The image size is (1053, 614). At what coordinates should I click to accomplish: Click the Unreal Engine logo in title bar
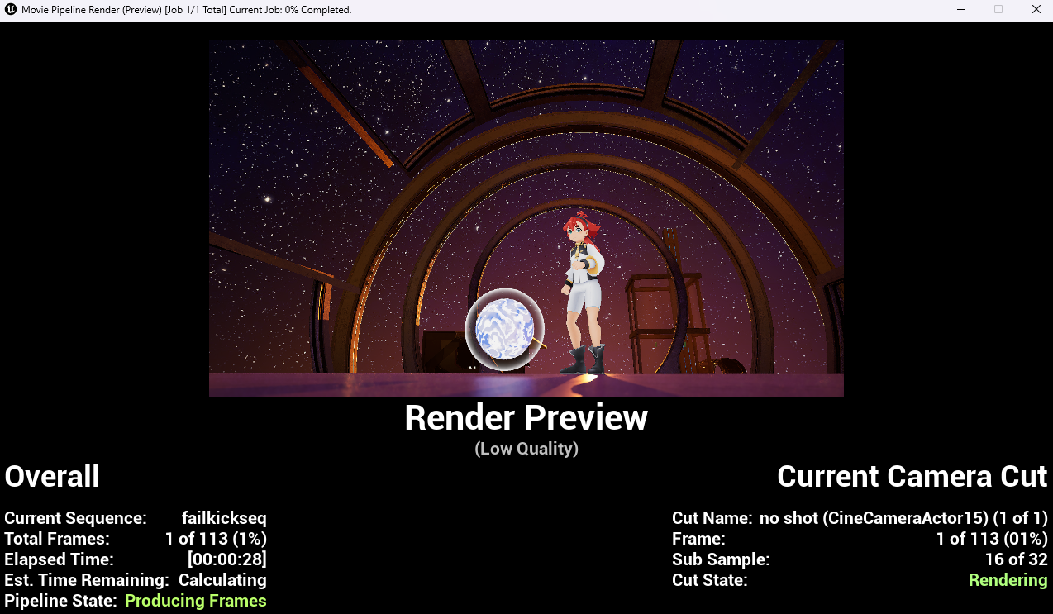(x=11, y=10)
